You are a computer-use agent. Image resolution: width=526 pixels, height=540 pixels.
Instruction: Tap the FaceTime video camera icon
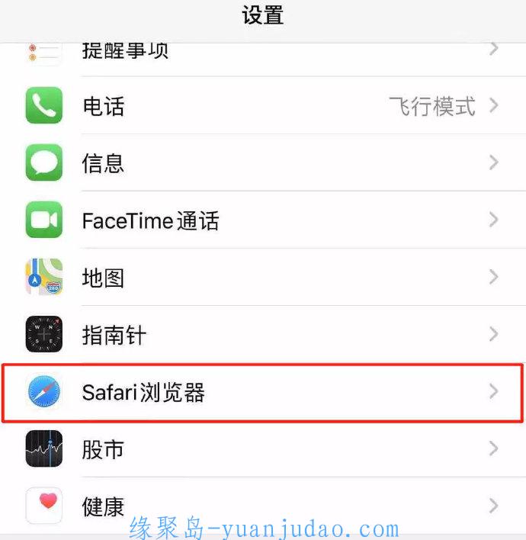pos(44,220)
